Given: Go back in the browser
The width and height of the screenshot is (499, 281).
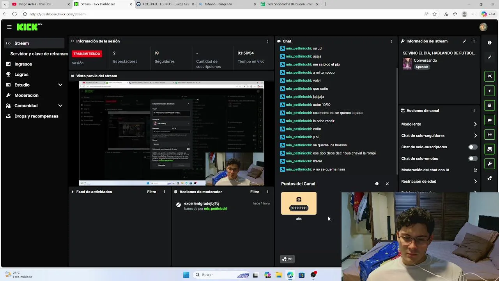Looking at the screenshot, I should coord(5,14).
